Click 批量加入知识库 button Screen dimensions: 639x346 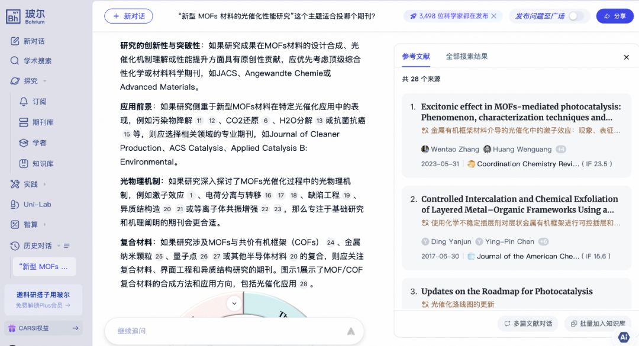point(598,324)
